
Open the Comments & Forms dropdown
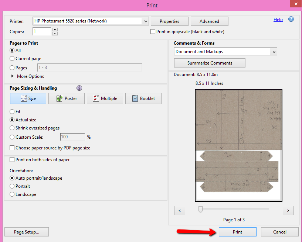point(274,52)
